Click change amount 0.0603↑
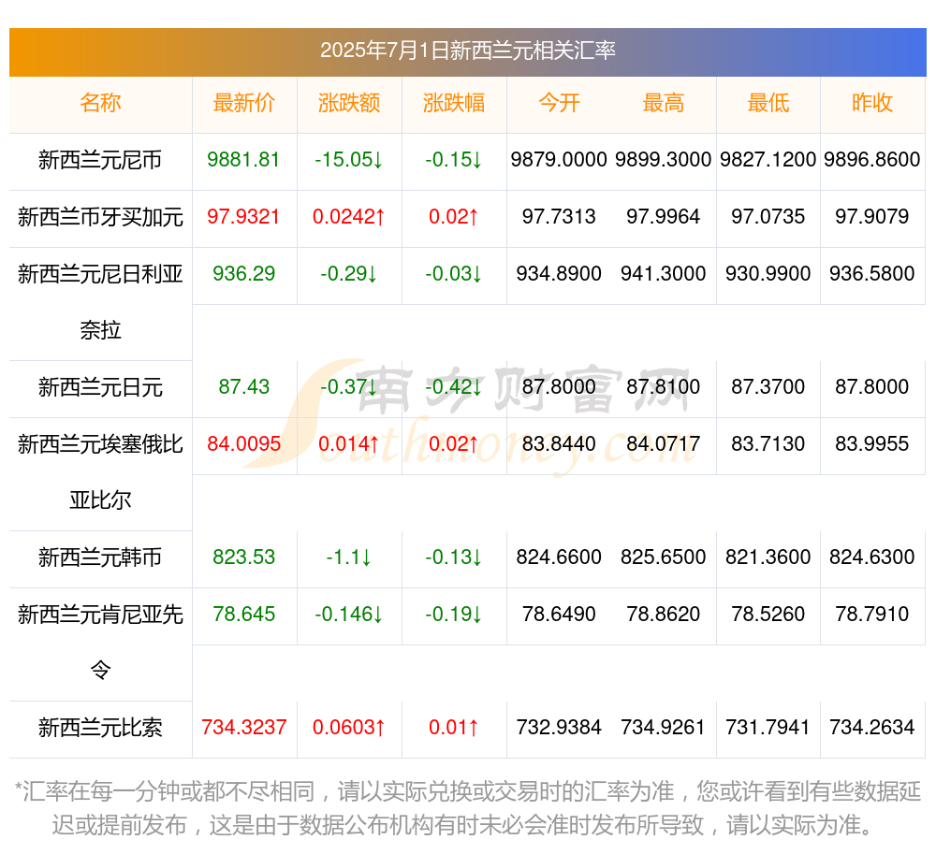936x854 pixels. click(x=348, y=728)
